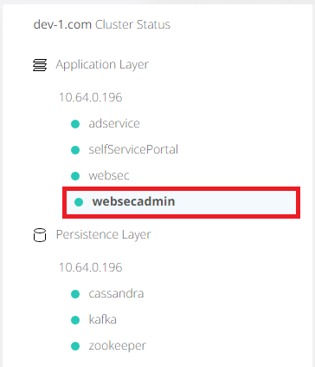Open the selfServicePortal service

pos(133,149)
